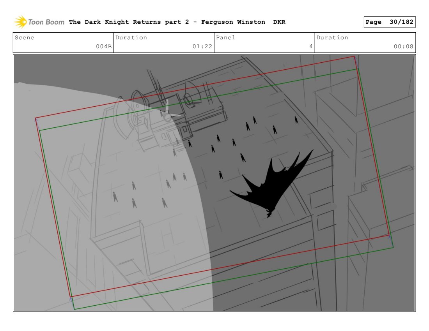
Task: Click the Toon Boom logo
Action: click(39, 22)
